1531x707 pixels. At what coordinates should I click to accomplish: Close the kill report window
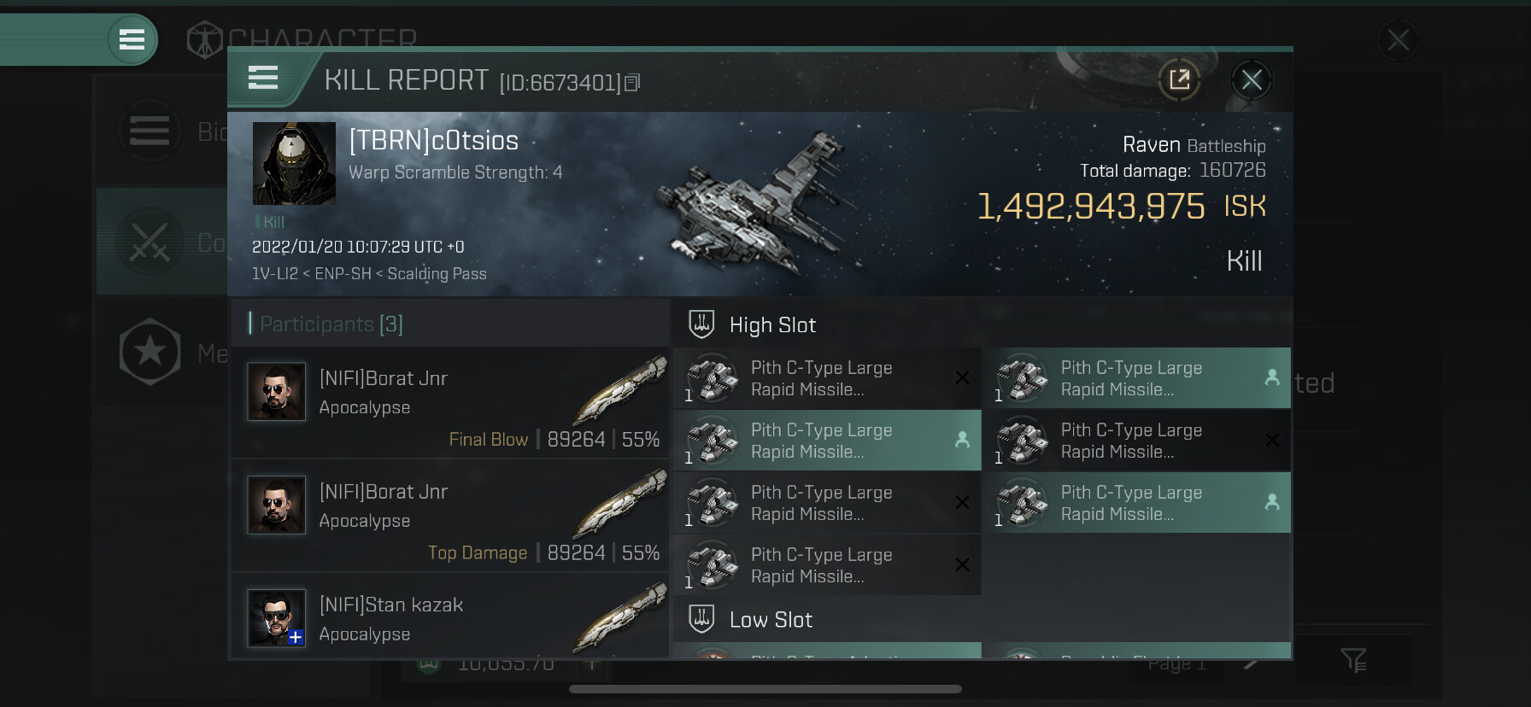(x=1252, y=80)
